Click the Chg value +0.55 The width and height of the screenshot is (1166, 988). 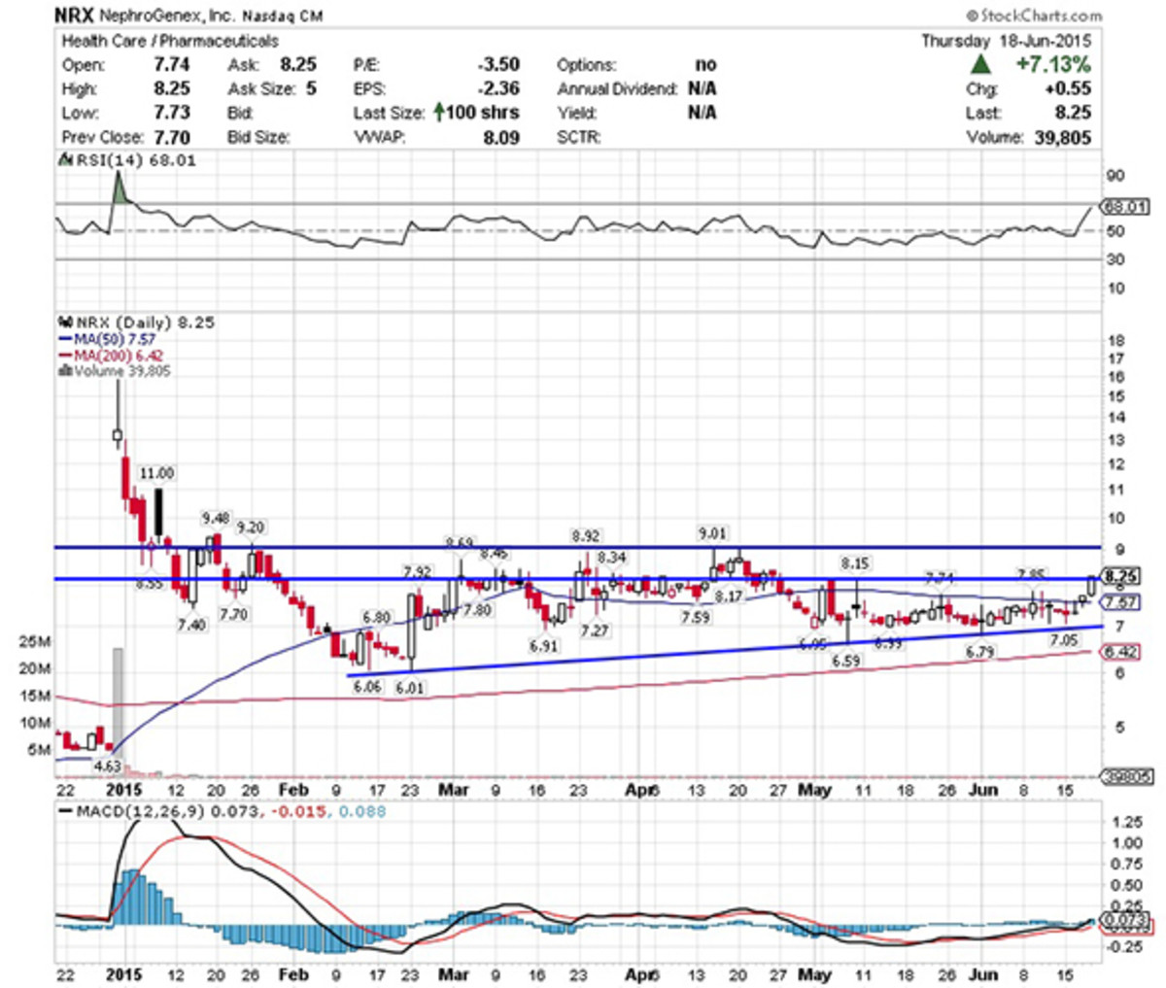[x=1068, y=89]
